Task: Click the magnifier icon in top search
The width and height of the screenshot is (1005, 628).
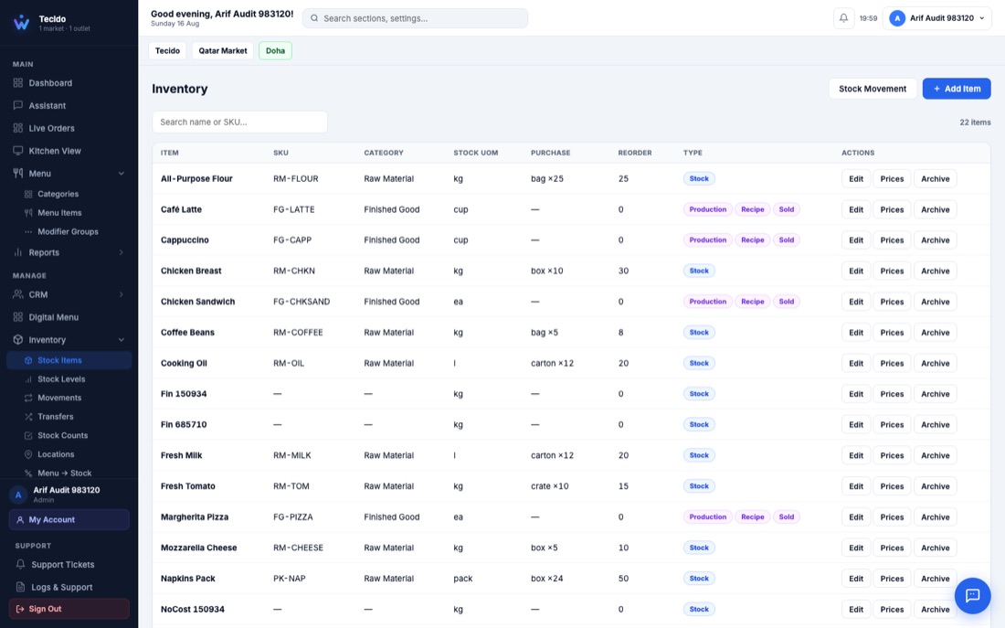Action: (x=314, y=18)
